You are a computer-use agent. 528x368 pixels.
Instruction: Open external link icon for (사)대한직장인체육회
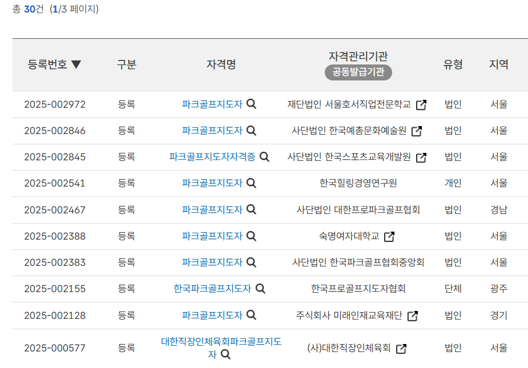(x=401, y=349)
